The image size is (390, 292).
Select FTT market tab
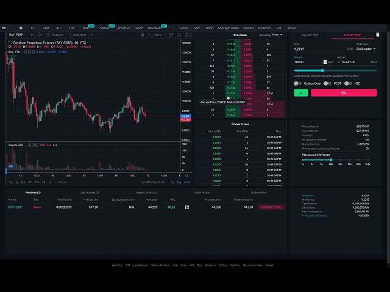pyautogui.click(x=34, y=28)
